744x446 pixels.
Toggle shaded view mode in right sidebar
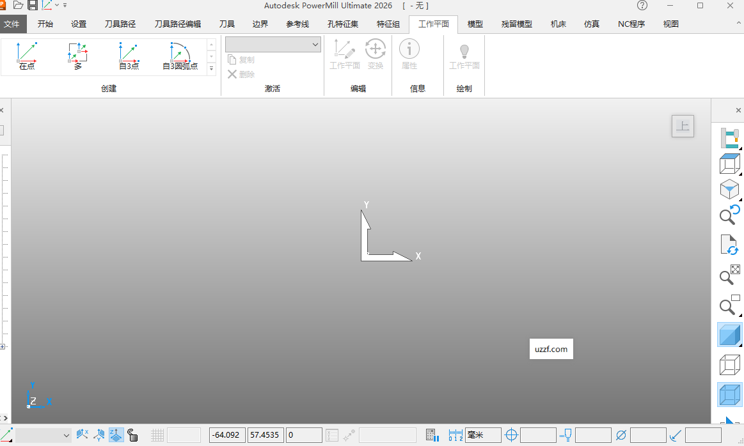(729, 334)
